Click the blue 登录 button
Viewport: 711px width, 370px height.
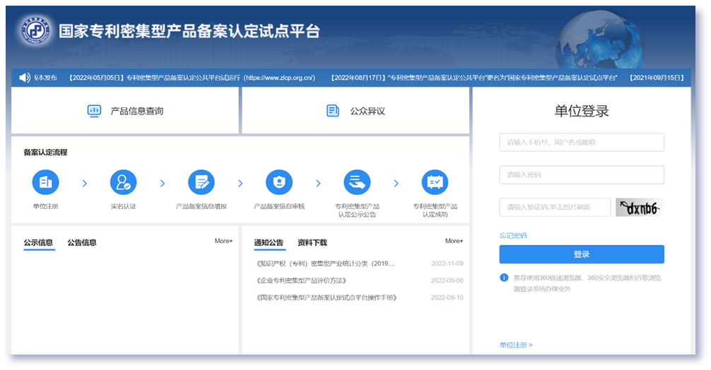(581, 254)
